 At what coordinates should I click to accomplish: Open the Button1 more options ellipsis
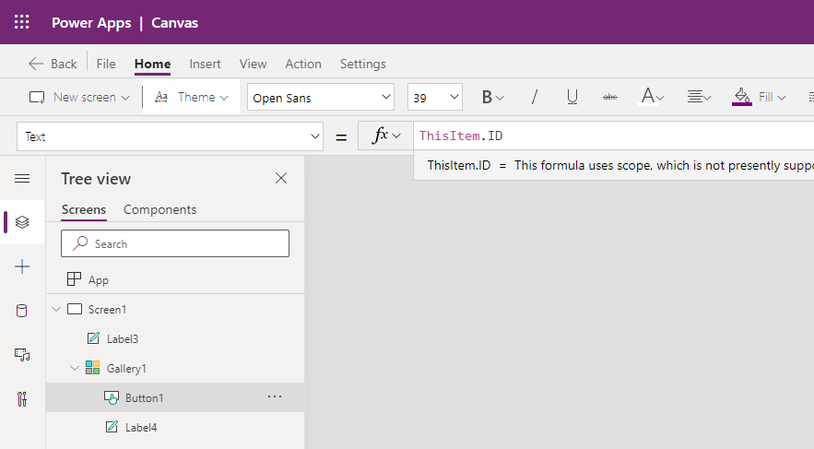click(275, 396)
